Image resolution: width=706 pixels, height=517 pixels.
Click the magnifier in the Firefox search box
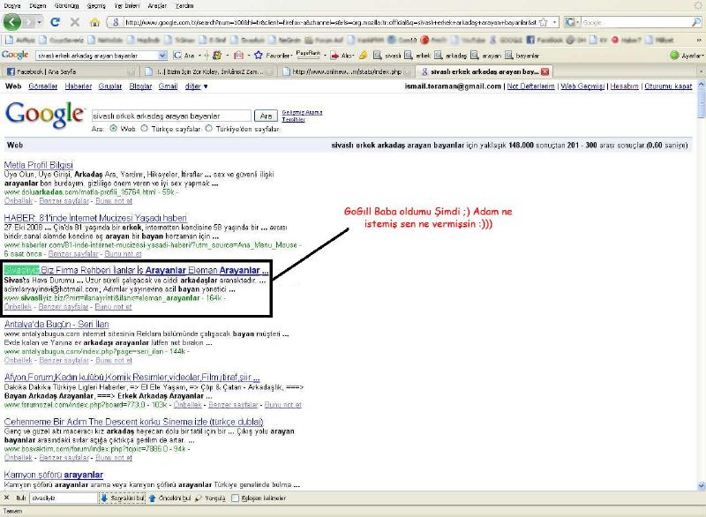696,22
